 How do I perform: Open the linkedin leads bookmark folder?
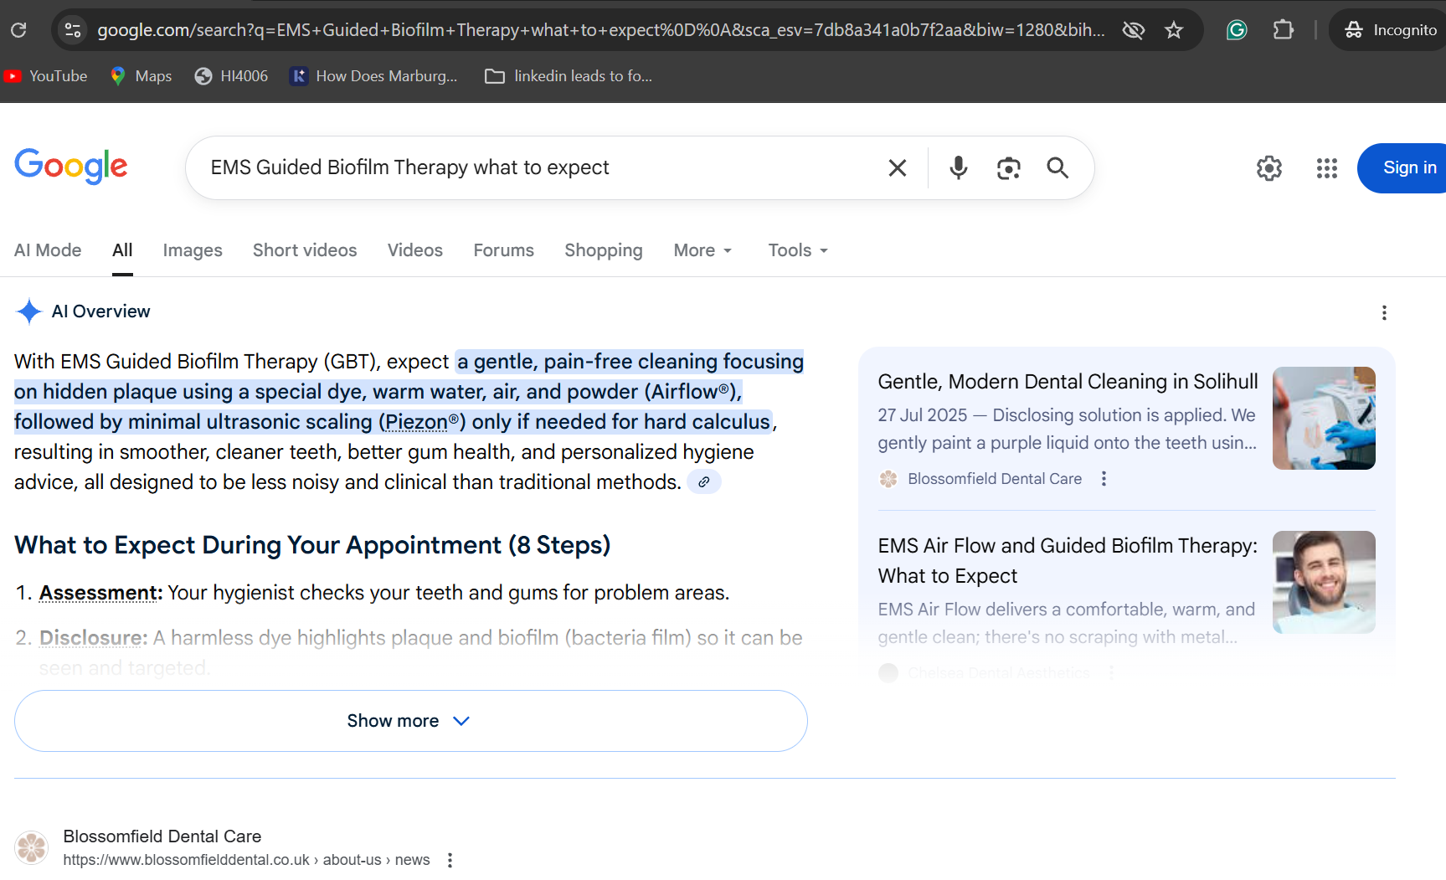[569, 76]
